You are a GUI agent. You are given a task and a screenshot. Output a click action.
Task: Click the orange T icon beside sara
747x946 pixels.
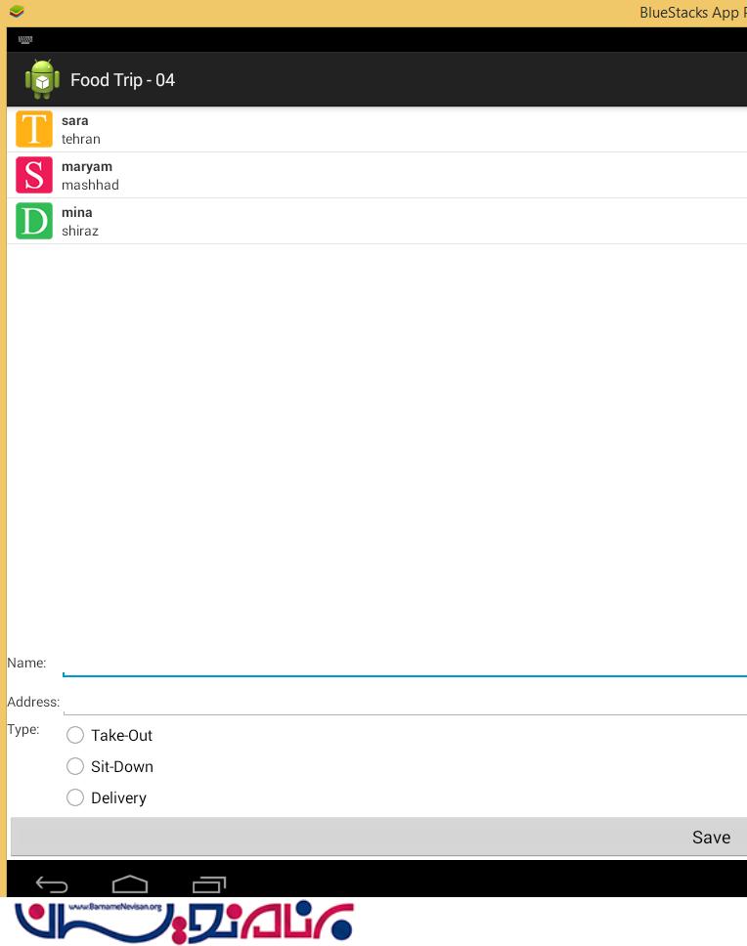[x=34, y=130]
